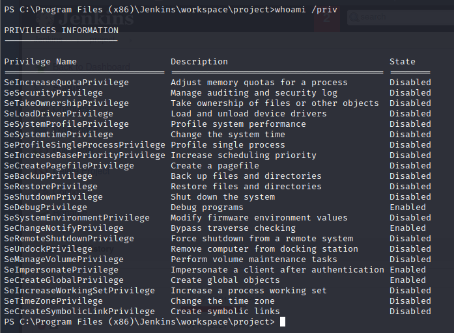Click 'Profile system performance' description
Image resolution: width=454 pixels, height=333 pixels.
[238, 124]
